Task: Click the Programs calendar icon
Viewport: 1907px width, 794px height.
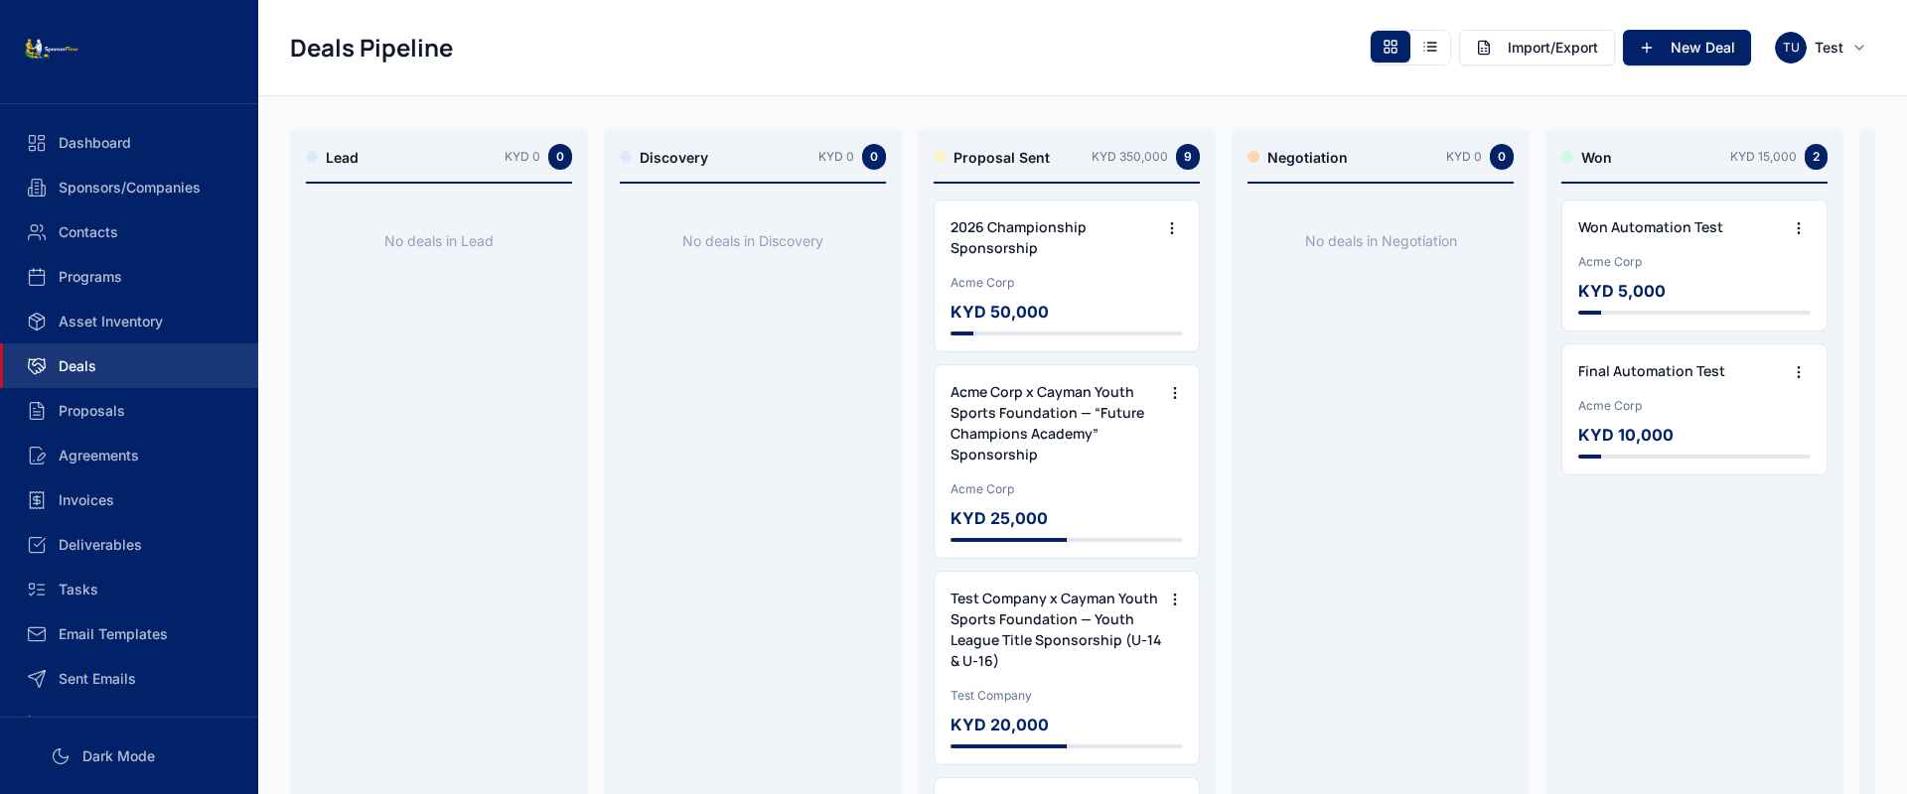Action: pyautogui.click(x=37, y=277)
